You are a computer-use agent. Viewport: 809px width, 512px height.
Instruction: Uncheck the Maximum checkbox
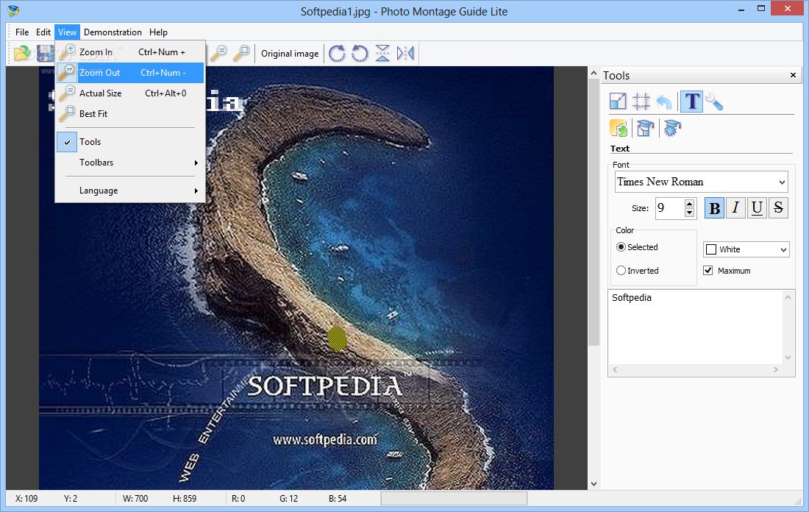point(708,271)
